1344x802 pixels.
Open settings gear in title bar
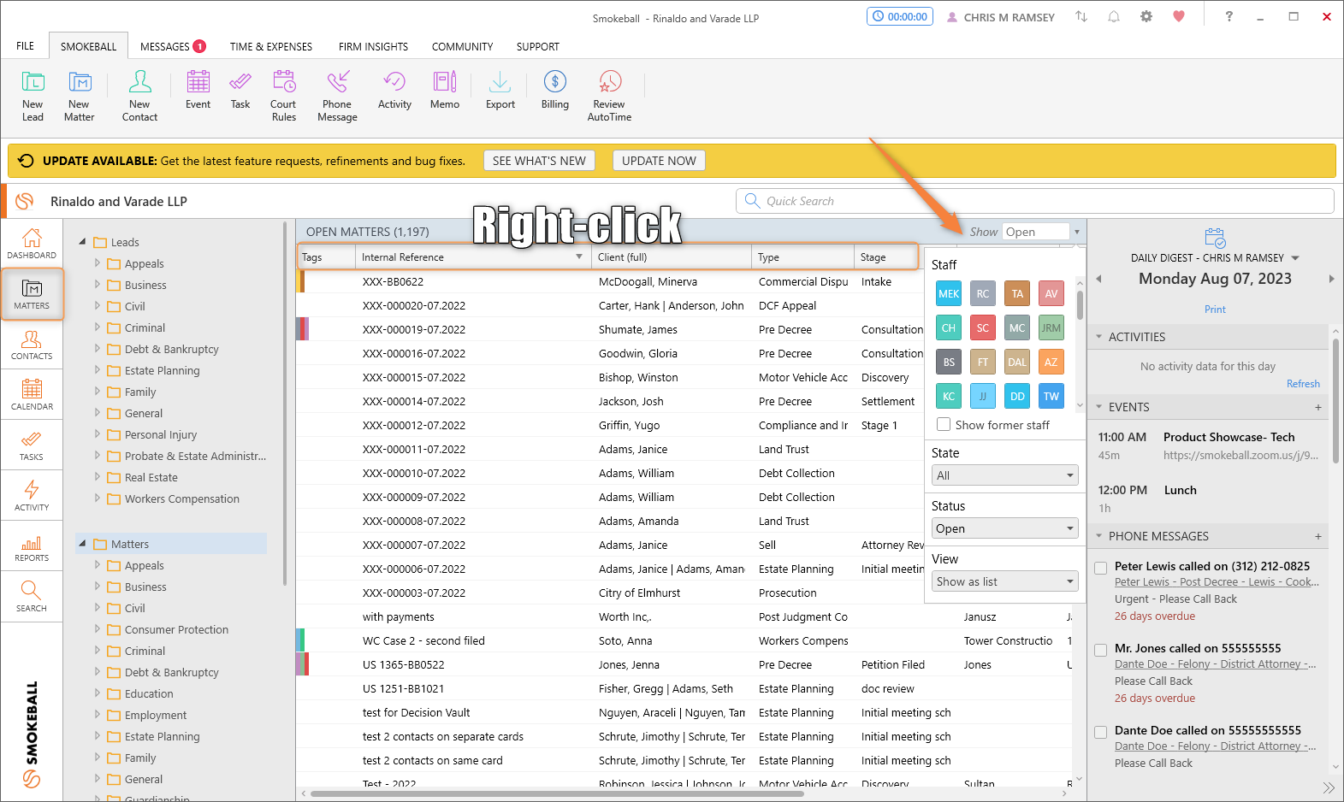(1146, 17)
